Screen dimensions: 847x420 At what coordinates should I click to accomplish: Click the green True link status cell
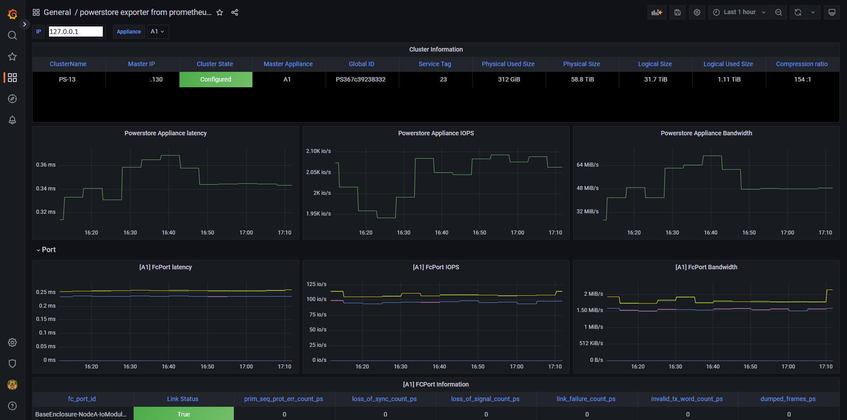[x=184, y=414]
